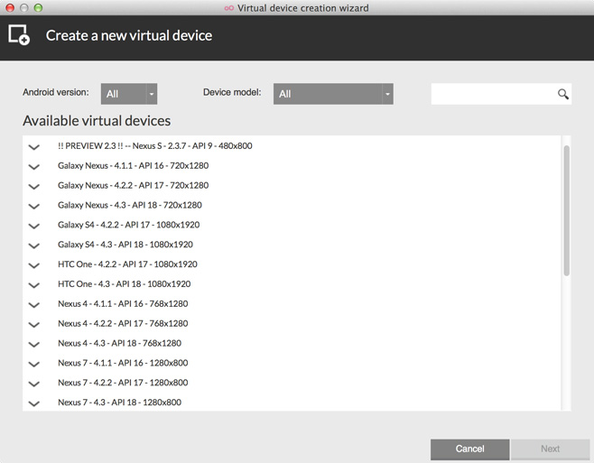Screen dimensions: 594x463
Task: Click the Genymotion logo in title bar
Action: pos(228,8)
